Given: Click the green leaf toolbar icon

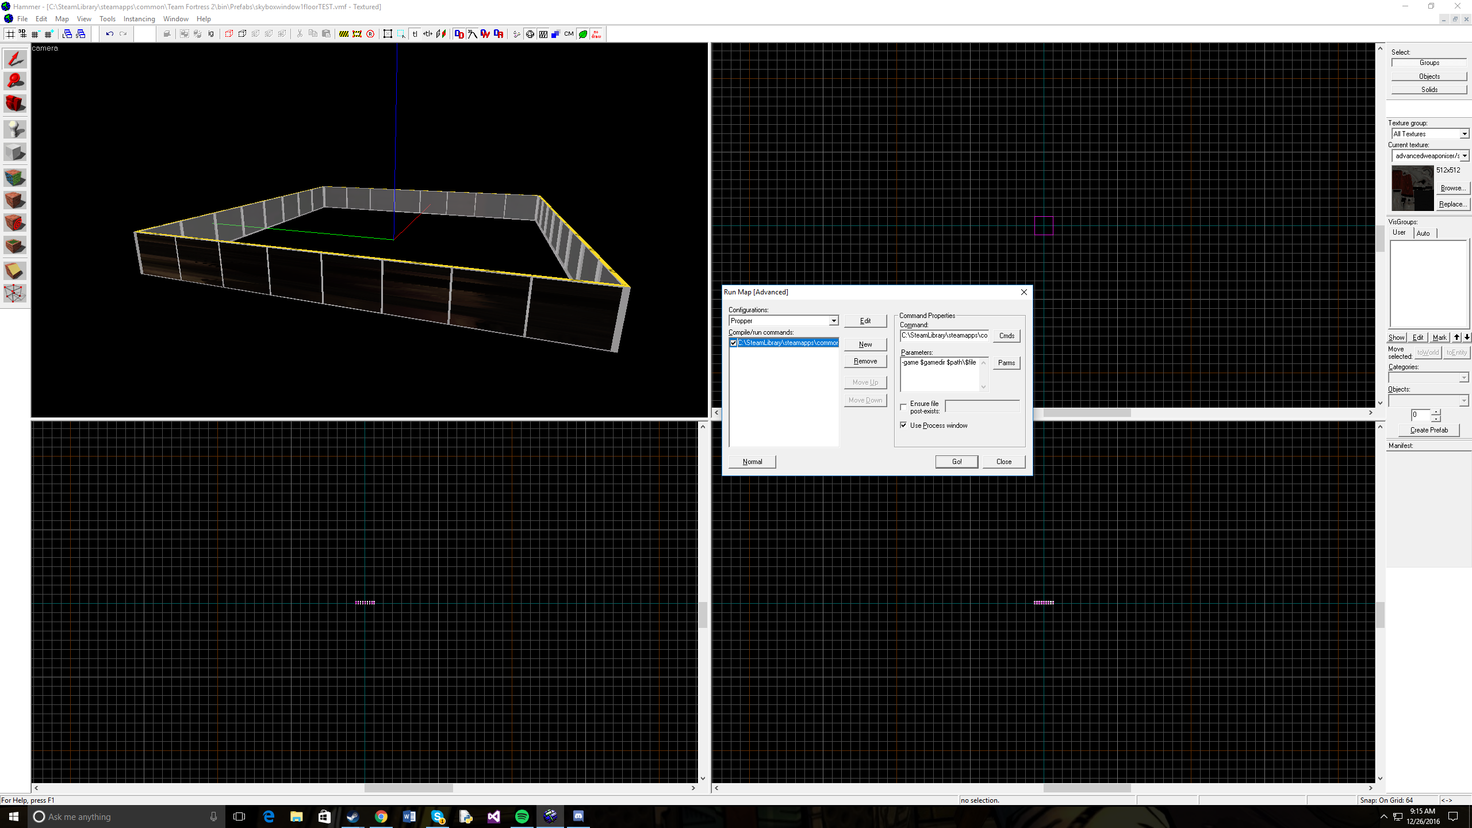Looking at the screenshot, I should click(583, 34).
